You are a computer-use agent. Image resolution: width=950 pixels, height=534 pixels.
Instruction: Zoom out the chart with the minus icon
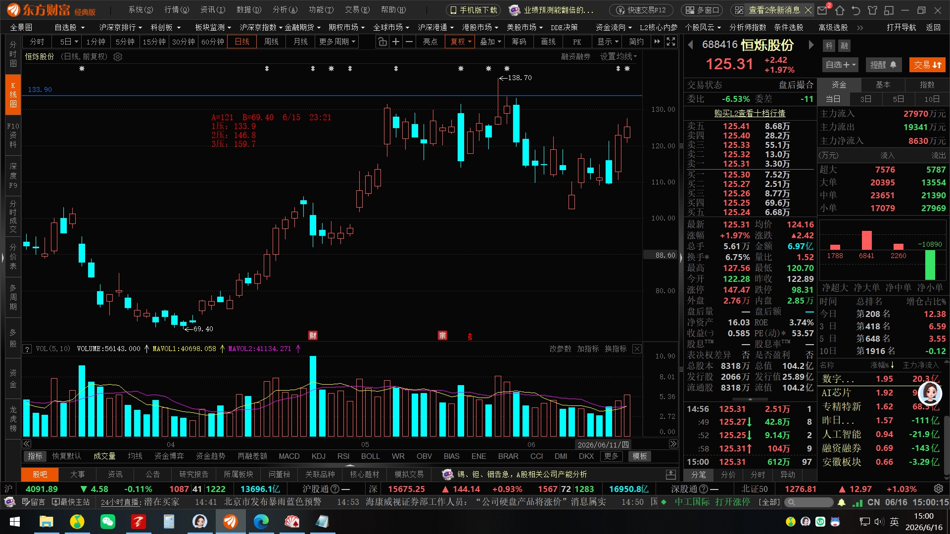pyautogui.click(x=409, y=42)
